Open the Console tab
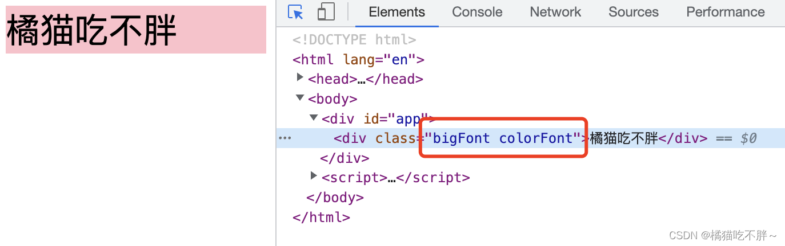Screen dimensions: 785x246 [x=477, y=12]
